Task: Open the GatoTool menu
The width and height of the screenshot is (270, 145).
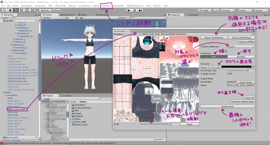Action: coord(106,6)
